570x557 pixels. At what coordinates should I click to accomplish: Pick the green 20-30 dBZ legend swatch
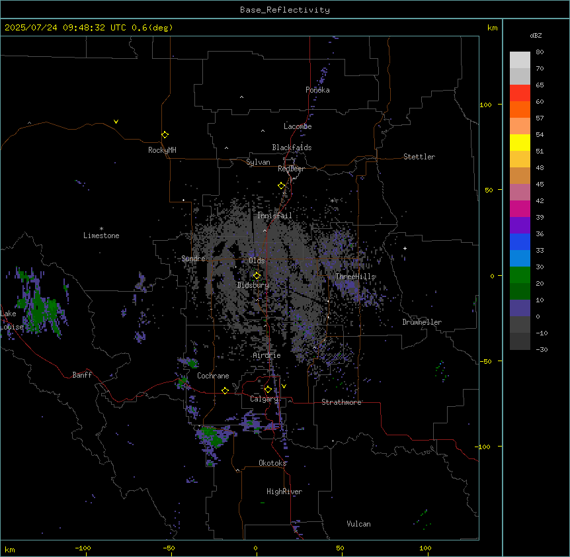click(x=520, y=275)
